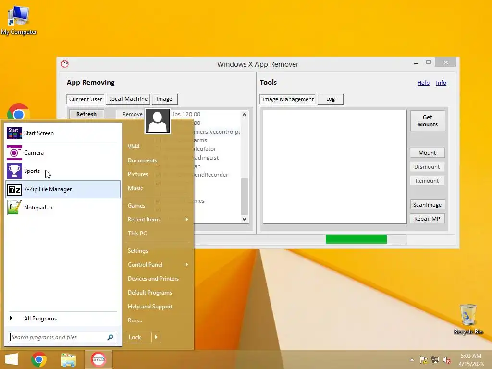
Task: Click the Remount button
Action: pos(427,181)
